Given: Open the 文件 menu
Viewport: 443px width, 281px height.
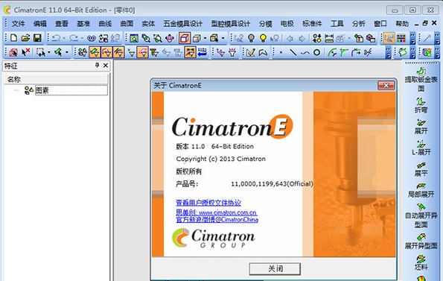Looking at the screenshot, I should tap(19, 24).
